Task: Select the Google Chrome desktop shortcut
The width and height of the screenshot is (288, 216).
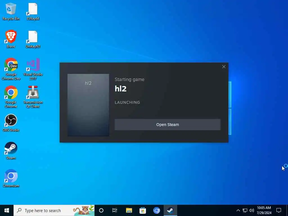Action: click(11, 97)
